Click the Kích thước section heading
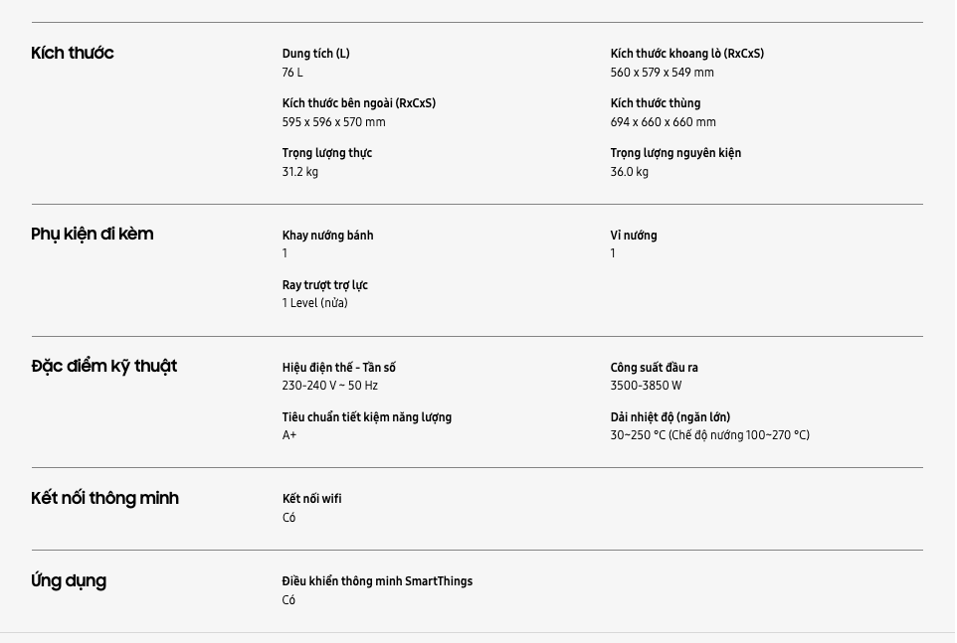This screenshot has width=957, height=643. [x=73, y=53]
